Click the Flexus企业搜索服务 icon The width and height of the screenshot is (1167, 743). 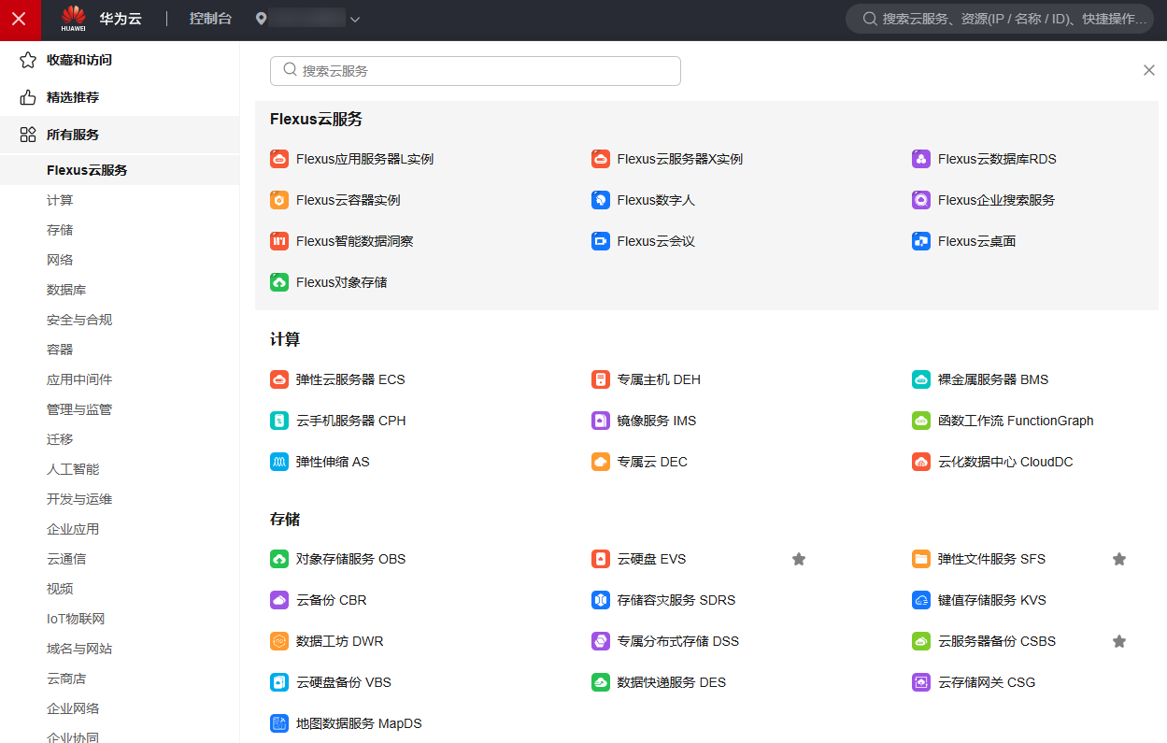click(921, 200)
